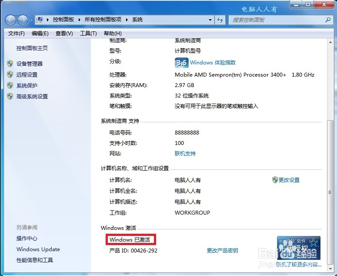Select 所有控制面板项 in the address breadcrumb

[103, 20]
